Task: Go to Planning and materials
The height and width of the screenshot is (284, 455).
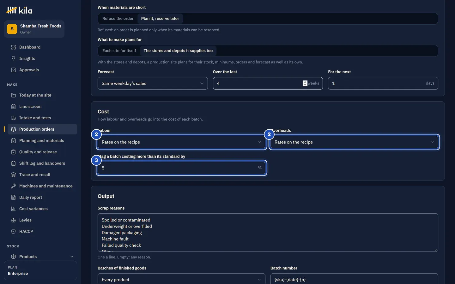Action: 42,141
